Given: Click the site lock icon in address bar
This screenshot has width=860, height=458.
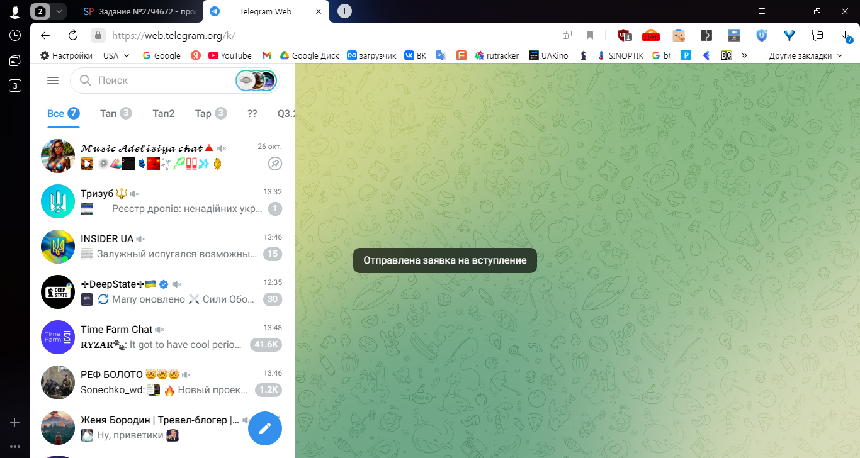Looking at the screenshot, I should 97,35.
